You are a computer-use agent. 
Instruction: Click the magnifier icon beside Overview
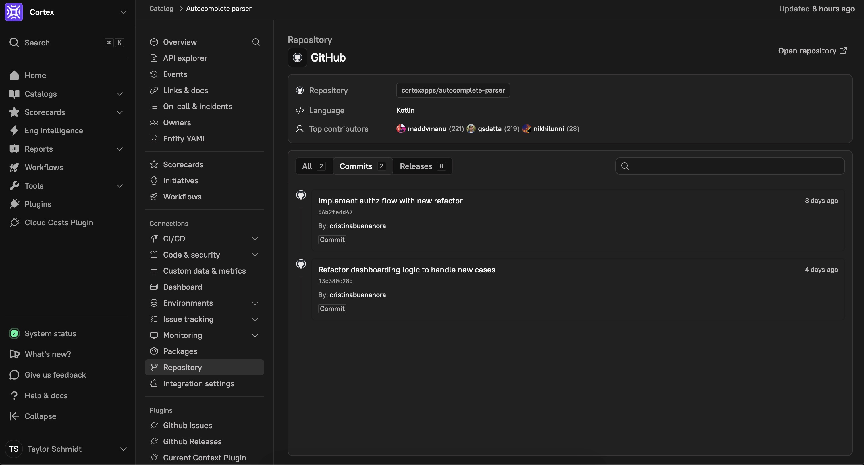[x=256, y=42]
